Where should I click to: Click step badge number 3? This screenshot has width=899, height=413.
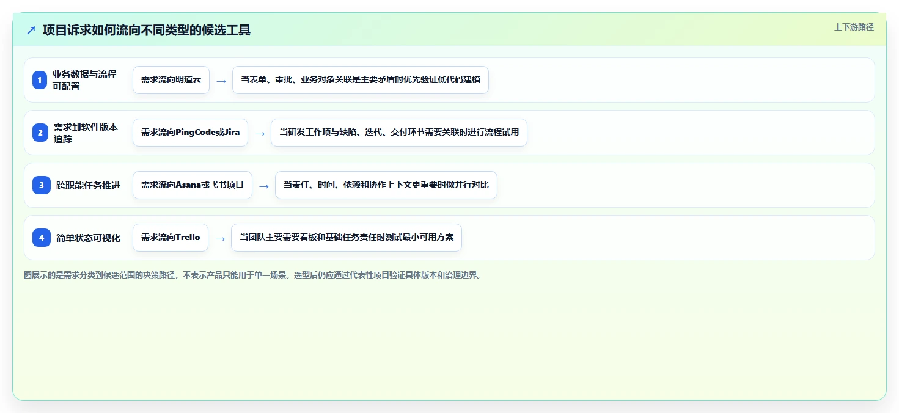tap(42, 185)
